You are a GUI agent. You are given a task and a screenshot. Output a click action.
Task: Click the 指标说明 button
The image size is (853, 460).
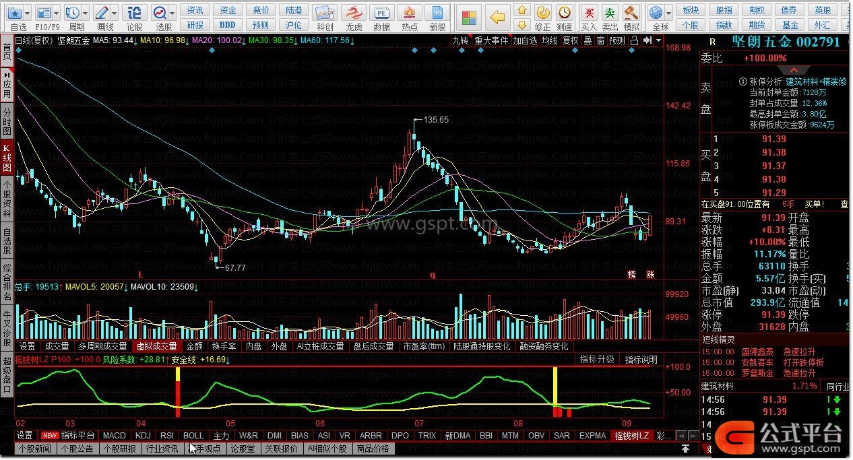pos(641,360)
